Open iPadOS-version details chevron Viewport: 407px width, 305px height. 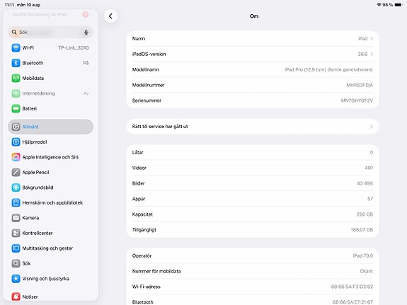[x=372, y=54]
